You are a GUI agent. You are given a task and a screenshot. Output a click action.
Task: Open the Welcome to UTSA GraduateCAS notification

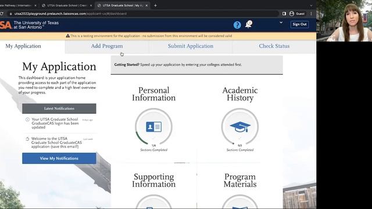pyautogui.click(x=56, y=142)
